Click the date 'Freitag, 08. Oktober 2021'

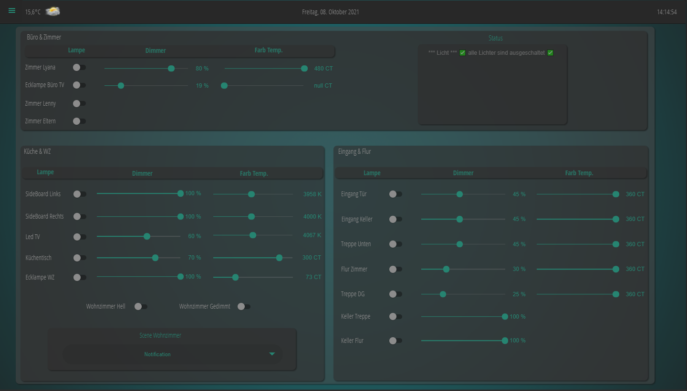pos(331,12)
